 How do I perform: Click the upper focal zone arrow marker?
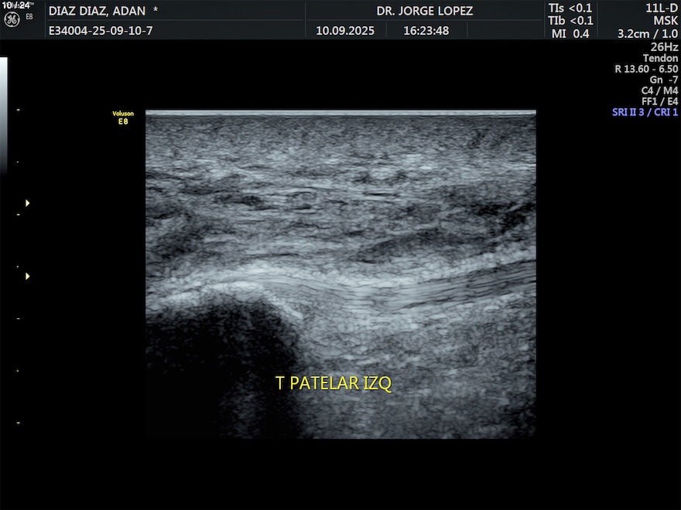pos(28,203)
